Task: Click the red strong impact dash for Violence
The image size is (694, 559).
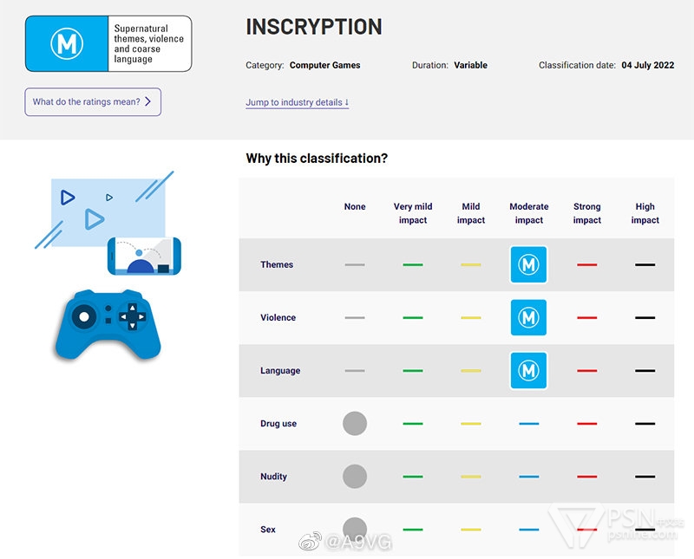Action: coord(587,317)
